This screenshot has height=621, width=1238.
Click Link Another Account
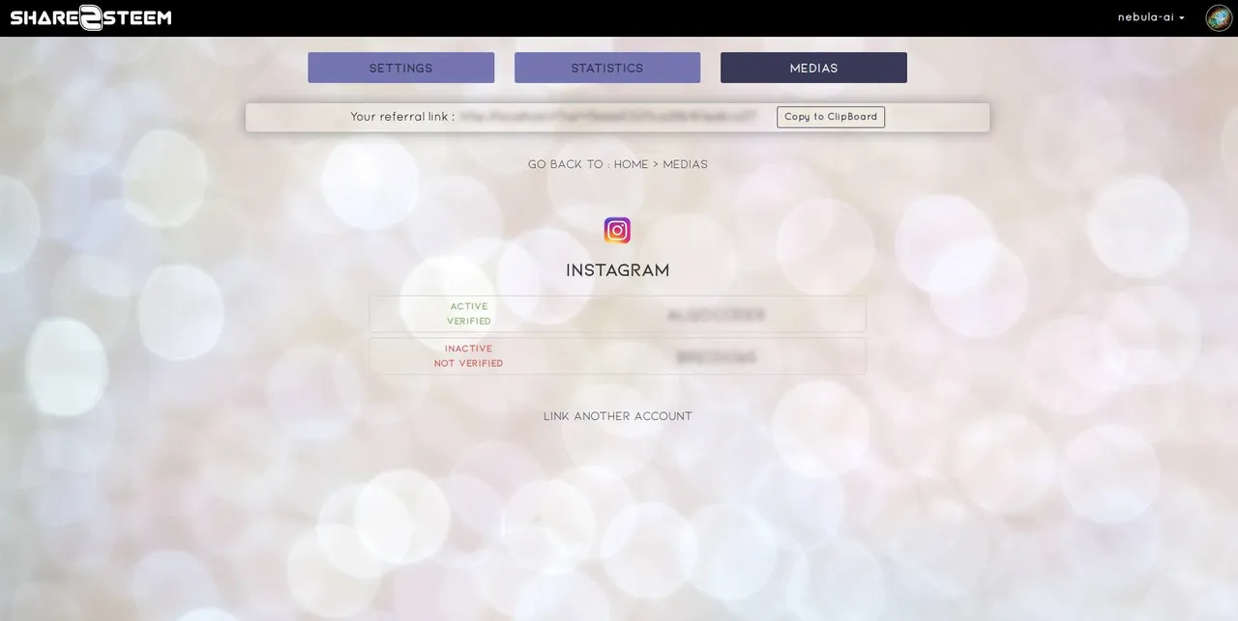(618, 416)
